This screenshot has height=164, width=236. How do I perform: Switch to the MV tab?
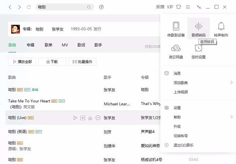(x=65, y=45)
